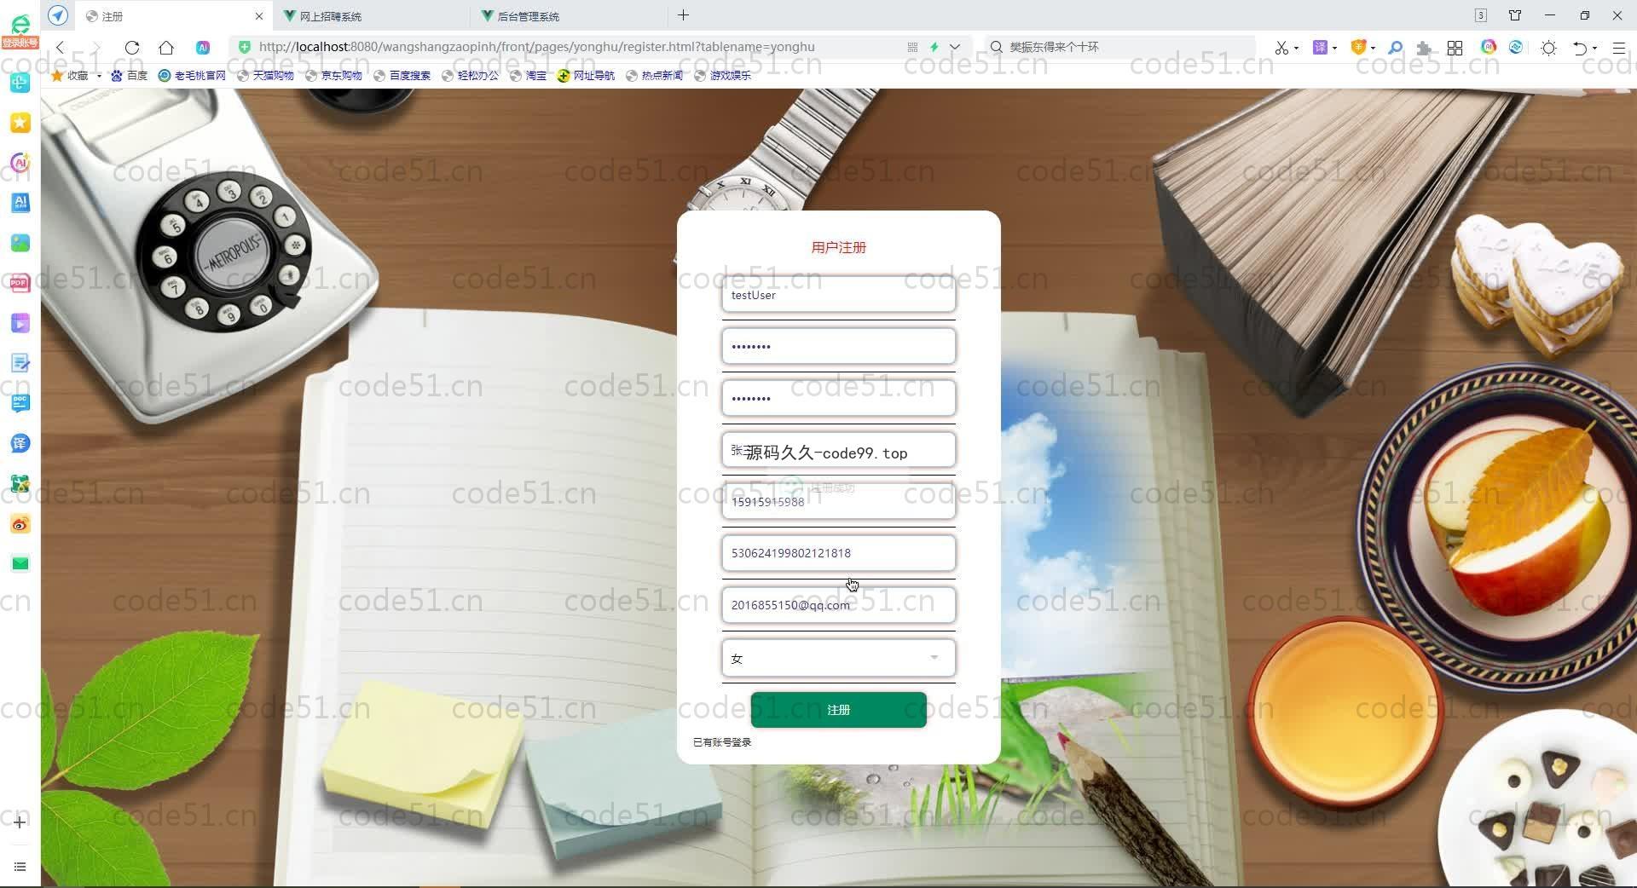Open a new tab with plus button
1637x888 pixels.
tap(683, 15)
